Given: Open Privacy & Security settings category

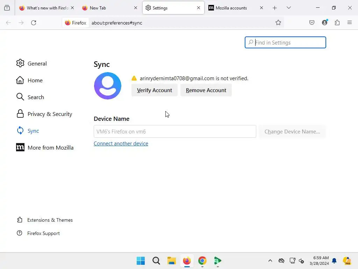Looking at the screenshot, I should tap(44, 114).
